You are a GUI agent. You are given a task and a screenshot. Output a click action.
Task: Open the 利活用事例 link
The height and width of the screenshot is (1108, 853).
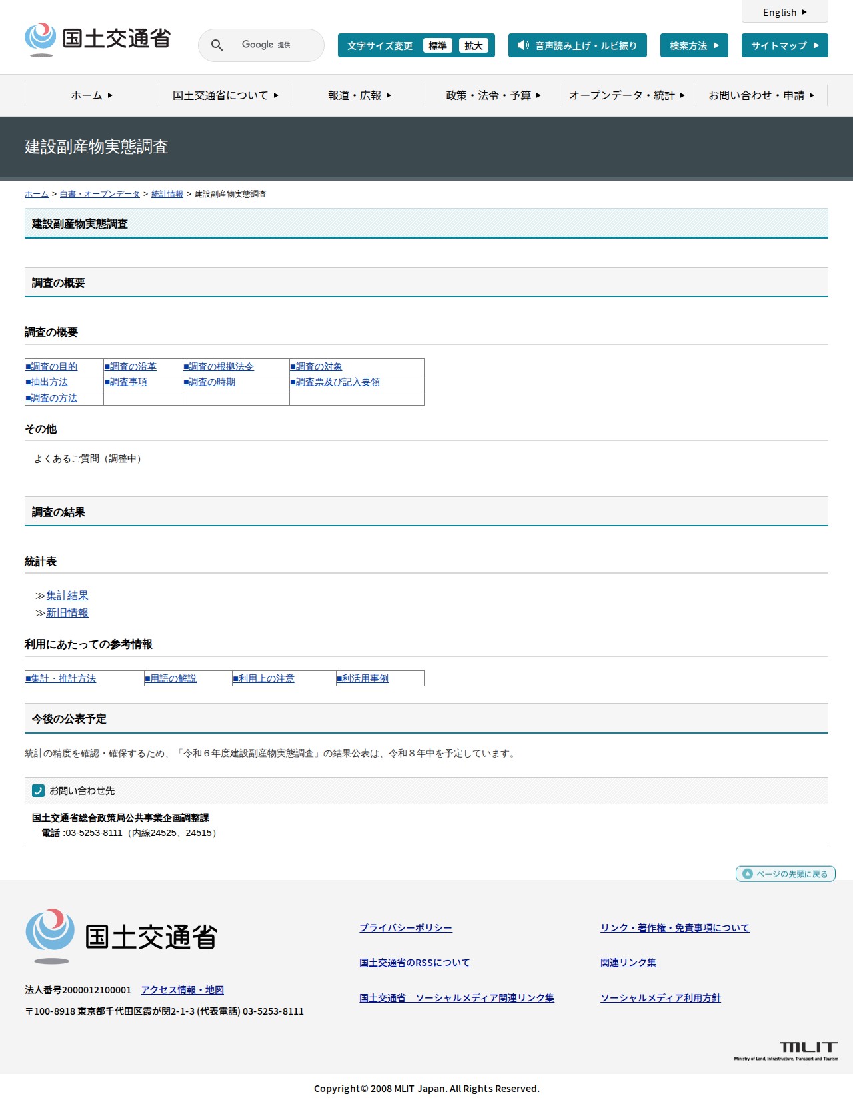363,678
